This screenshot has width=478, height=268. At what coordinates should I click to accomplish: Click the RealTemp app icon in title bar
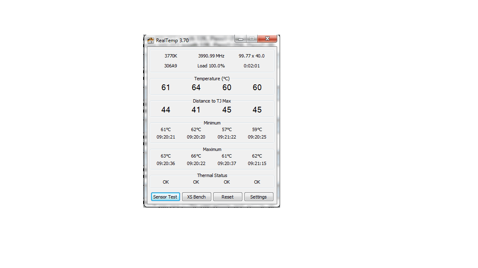tap(151, 40)
